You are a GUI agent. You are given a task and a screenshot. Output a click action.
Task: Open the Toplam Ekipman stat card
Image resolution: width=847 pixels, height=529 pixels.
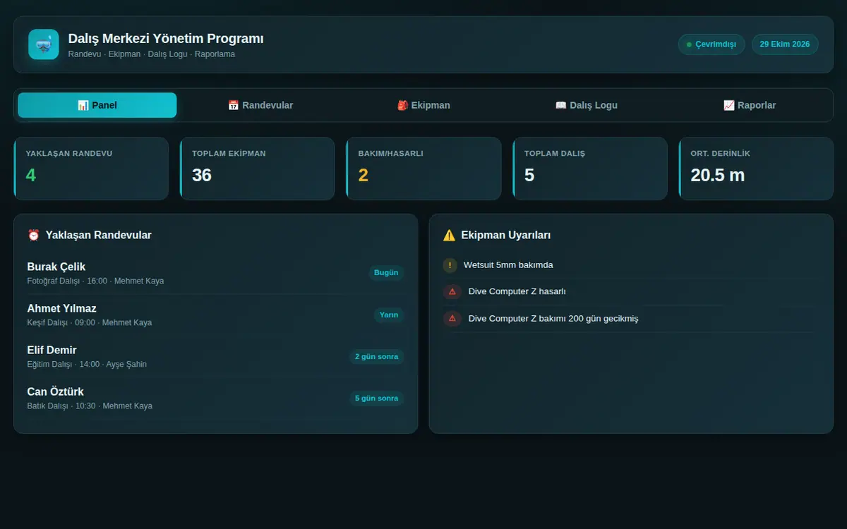point(257,169)
